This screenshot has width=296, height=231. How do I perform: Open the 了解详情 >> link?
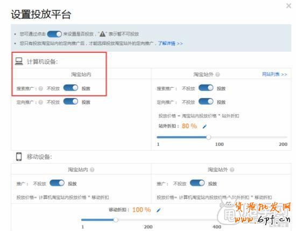170,44
